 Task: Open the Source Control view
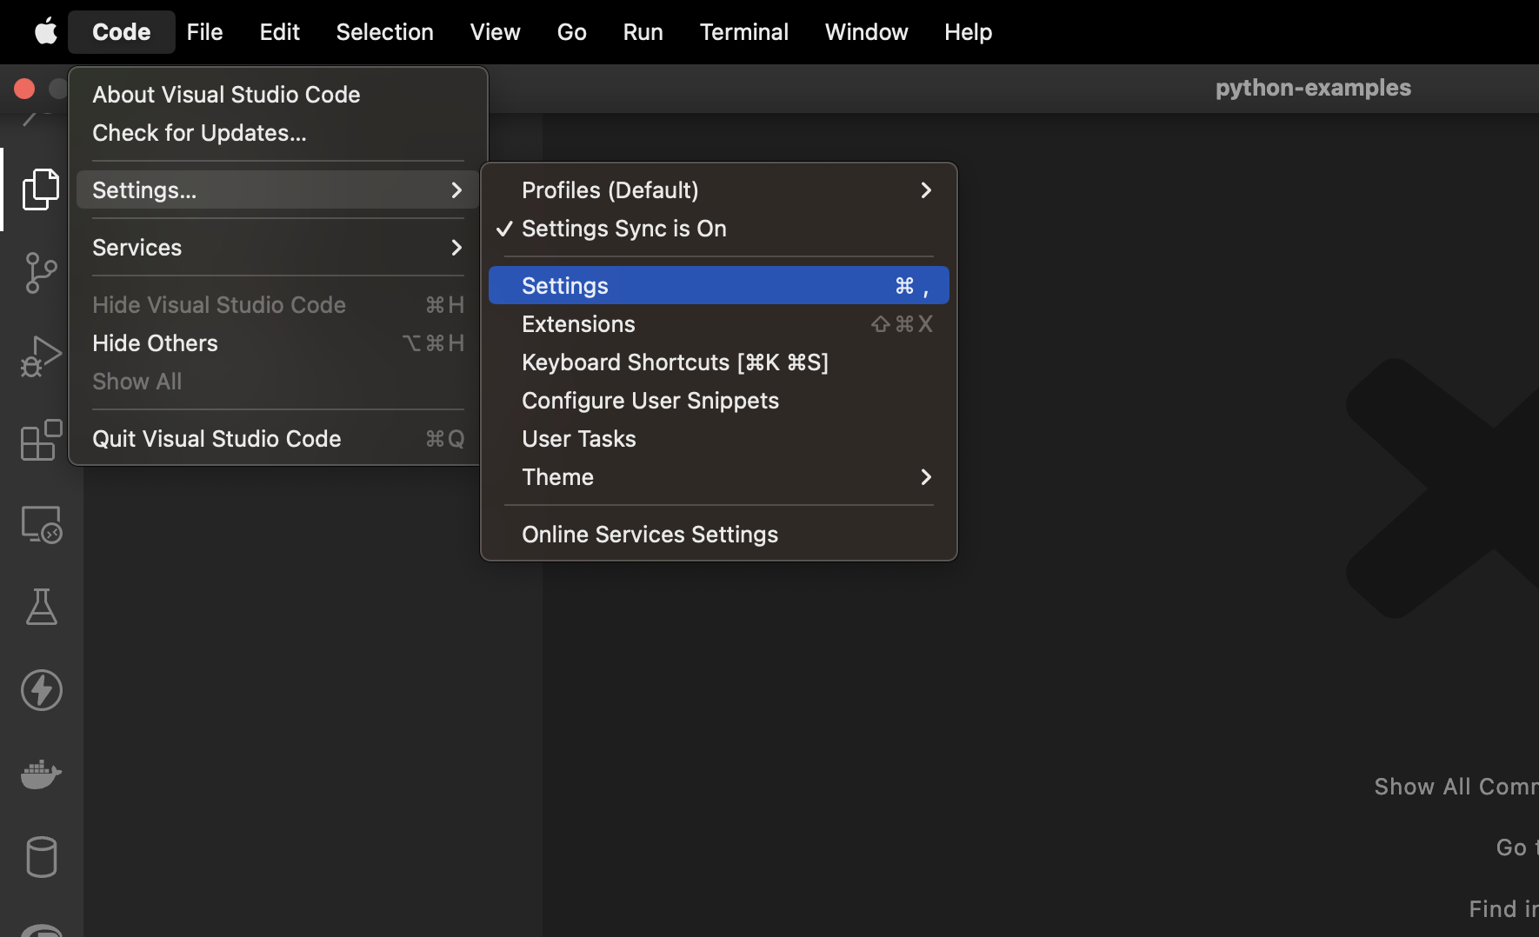(x=41, y=273)
